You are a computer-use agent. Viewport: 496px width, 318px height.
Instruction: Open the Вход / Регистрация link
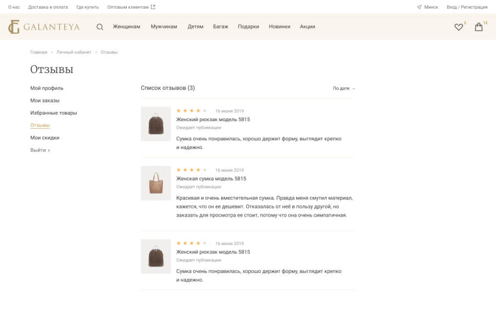pos(467,7)
